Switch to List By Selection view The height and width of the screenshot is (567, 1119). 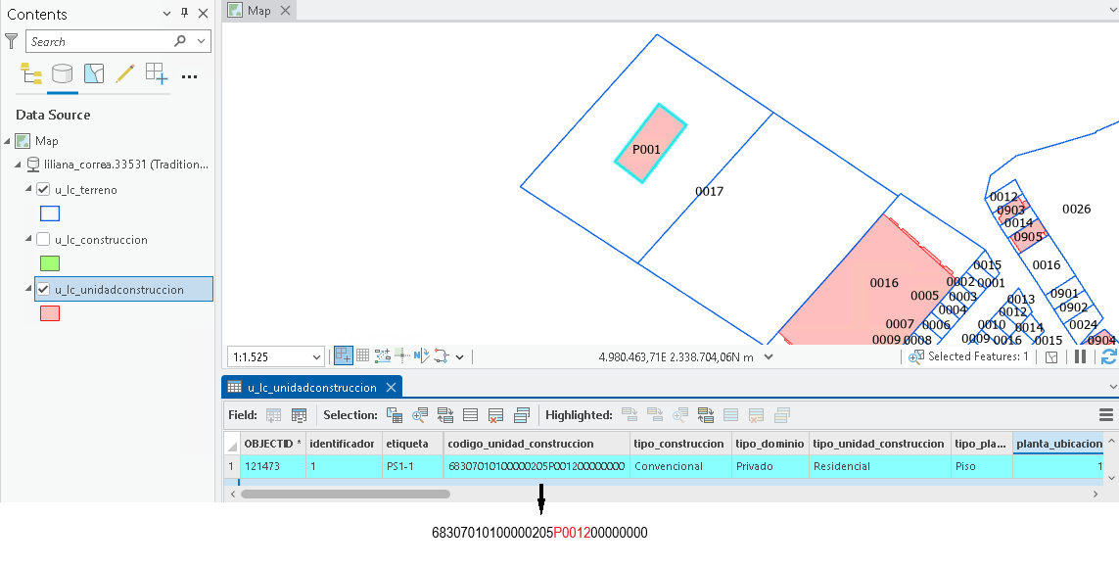(x=93, y=73)
